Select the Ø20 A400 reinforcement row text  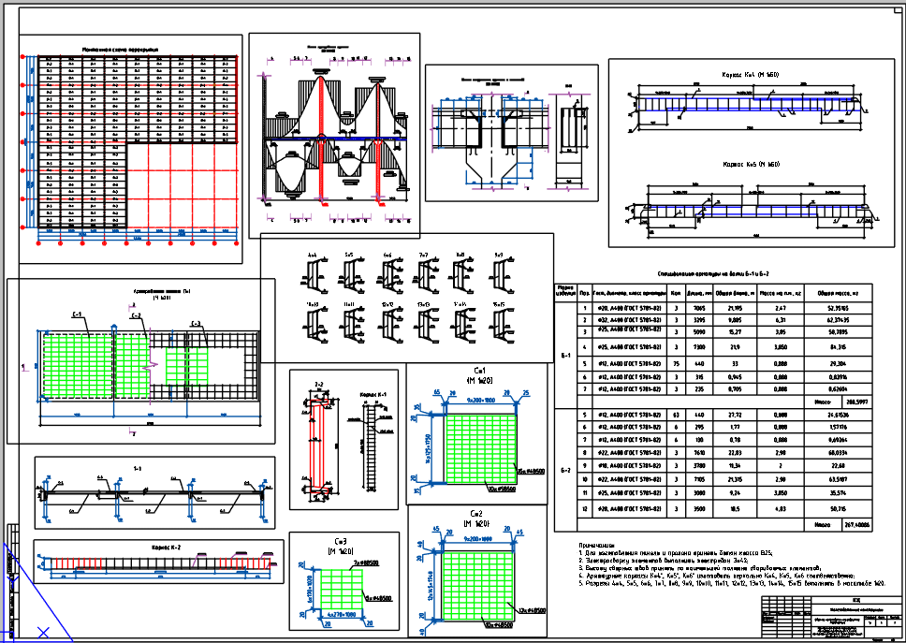[x=629, y=309]
